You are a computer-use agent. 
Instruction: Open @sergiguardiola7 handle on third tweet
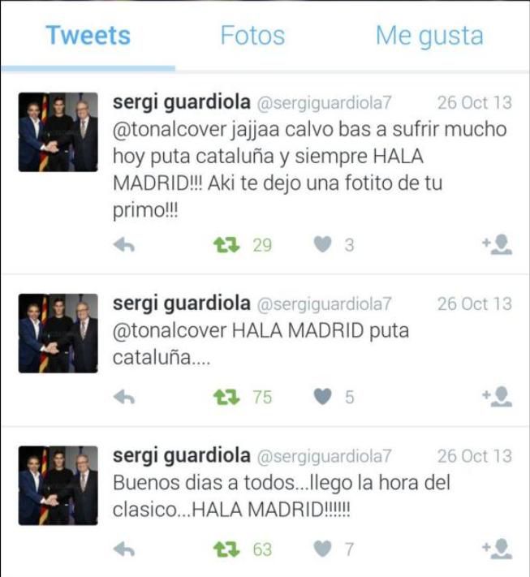324,456
